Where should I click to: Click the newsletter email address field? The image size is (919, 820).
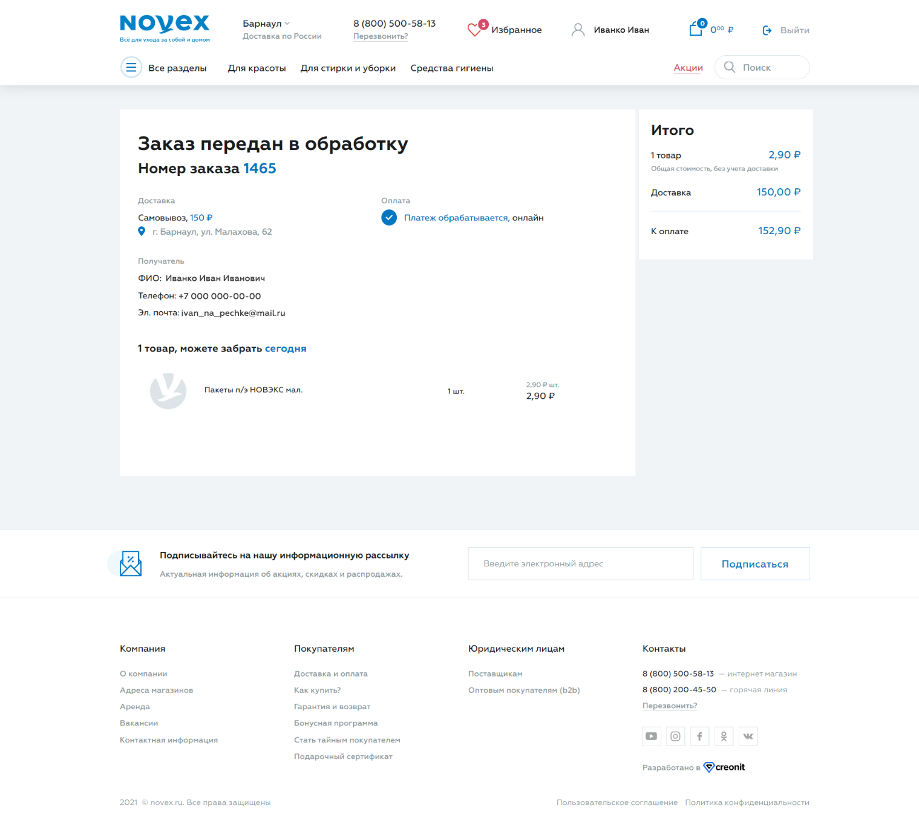(580, 563)
